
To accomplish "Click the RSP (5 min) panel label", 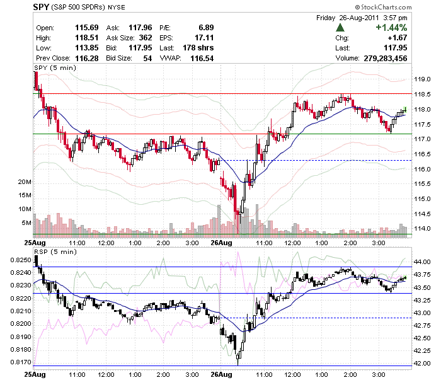I will (55, 251).
